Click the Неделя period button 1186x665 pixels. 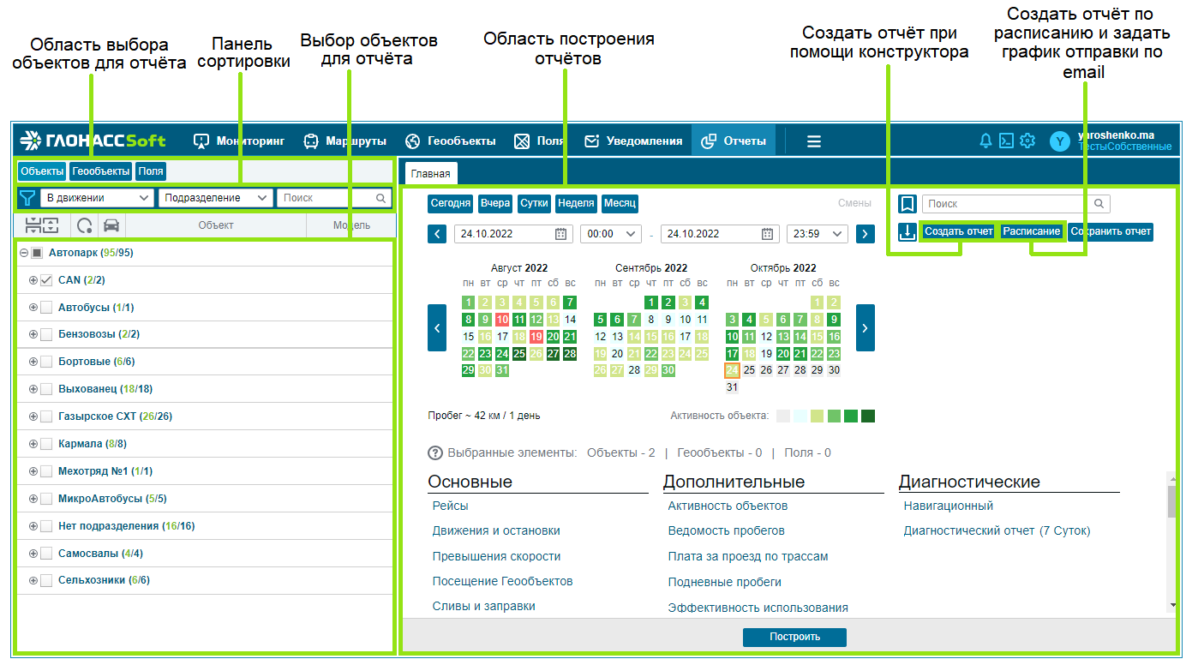point(576,204)
